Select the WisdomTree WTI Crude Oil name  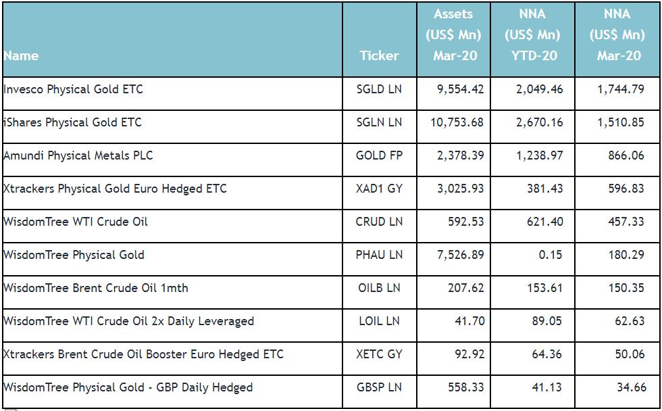coord(76,222)
